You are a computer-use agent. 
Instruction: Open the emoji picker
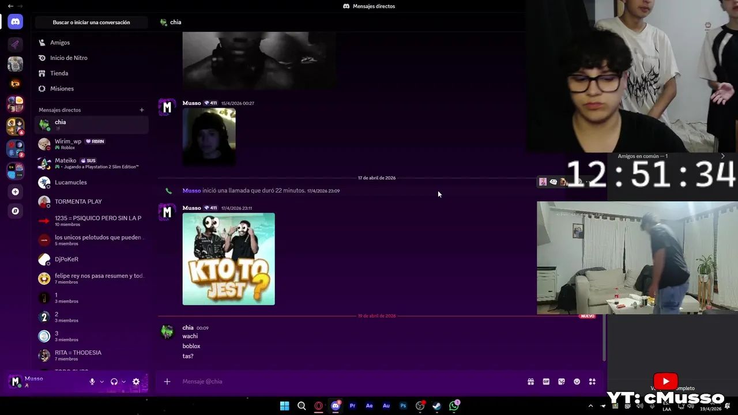(x=577, y=382)
